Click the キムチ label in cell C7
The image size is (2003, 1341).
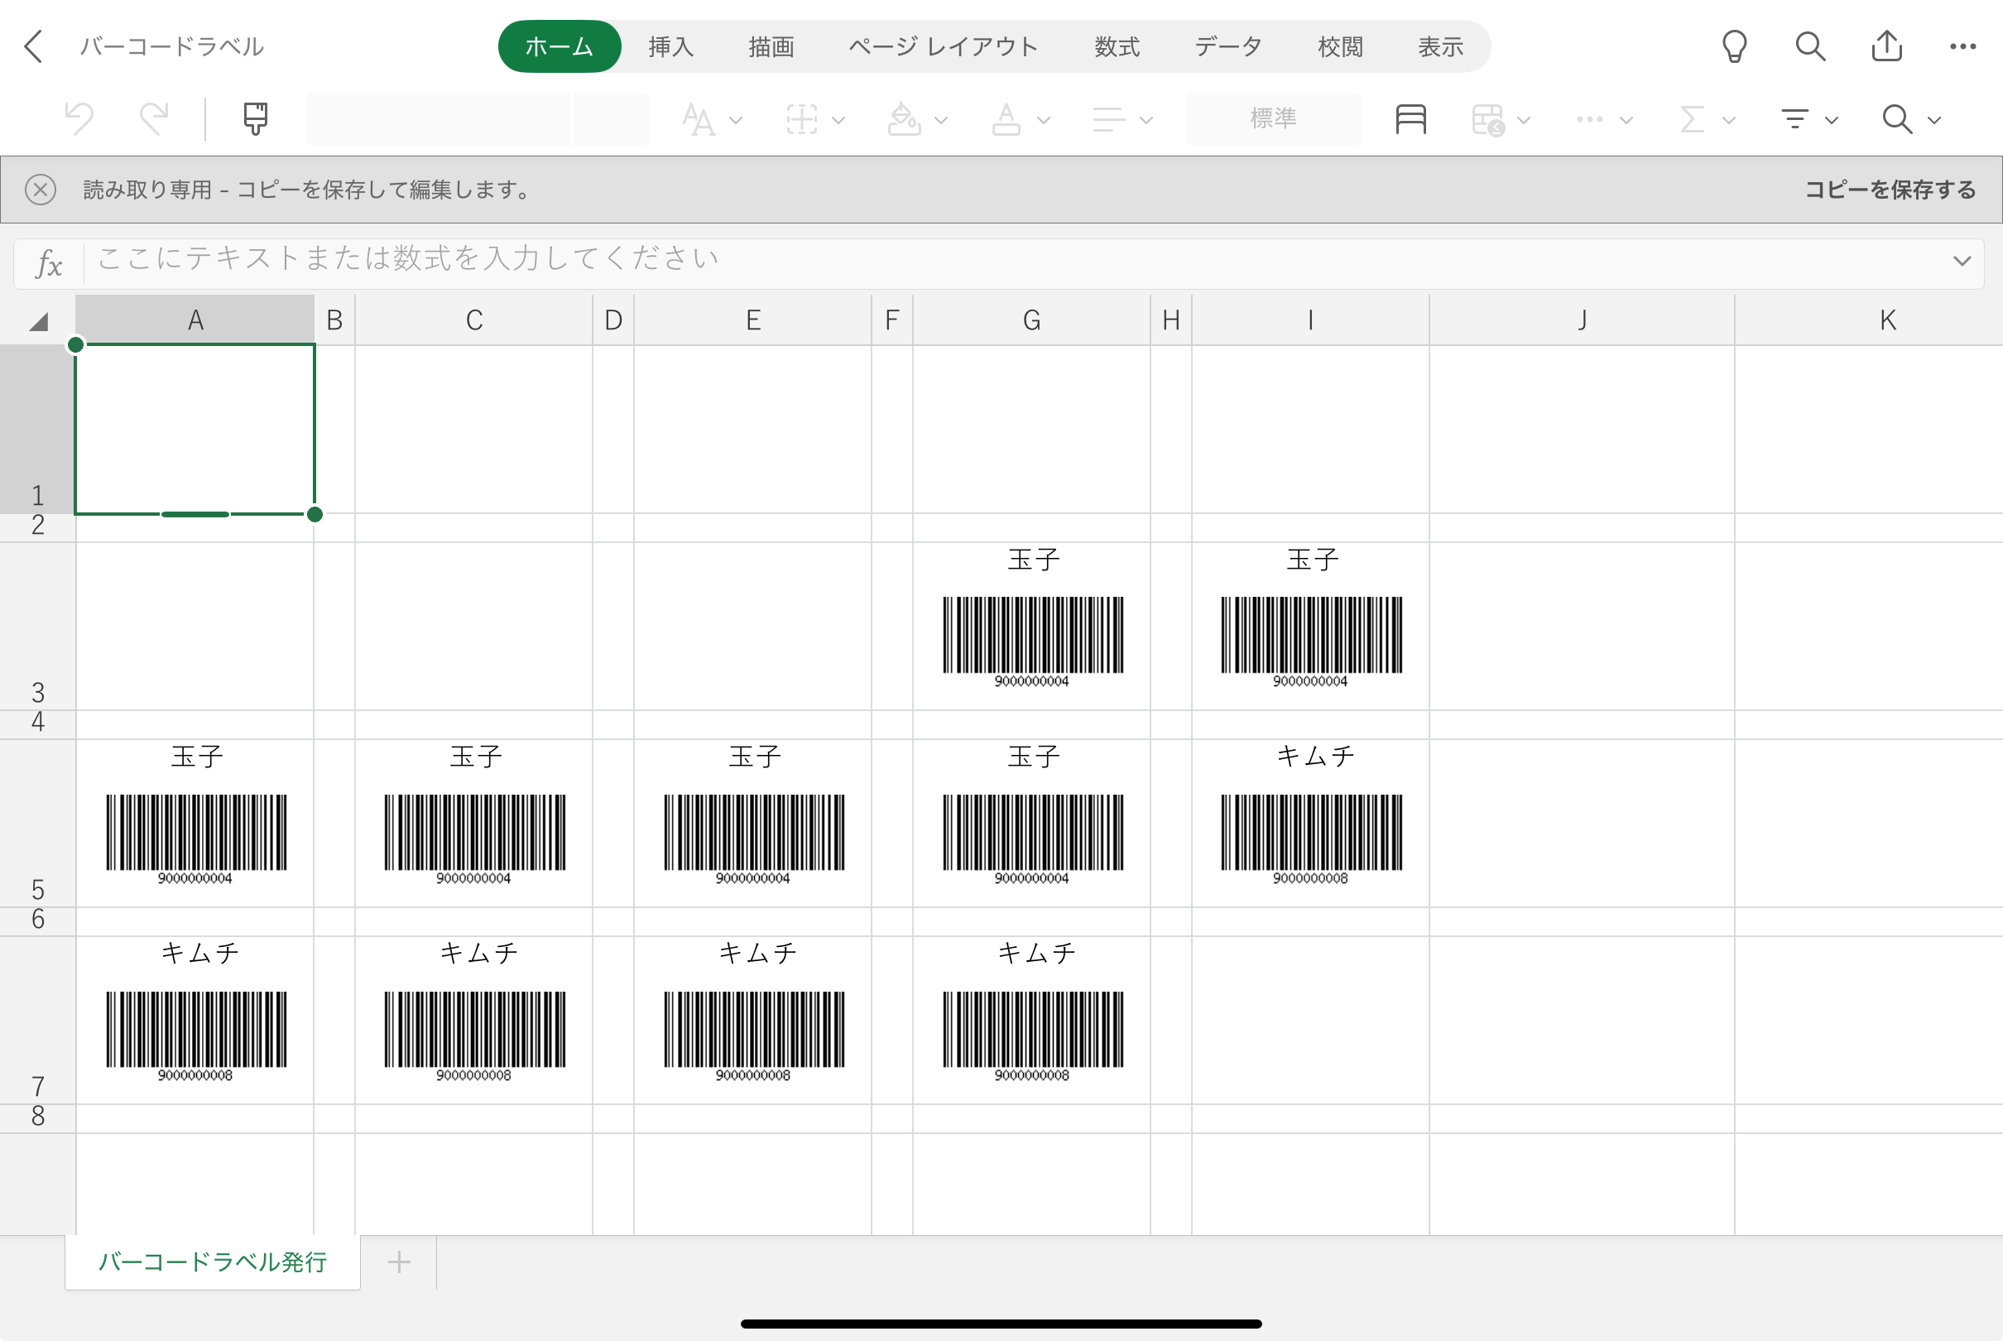(x=478, y=953)
